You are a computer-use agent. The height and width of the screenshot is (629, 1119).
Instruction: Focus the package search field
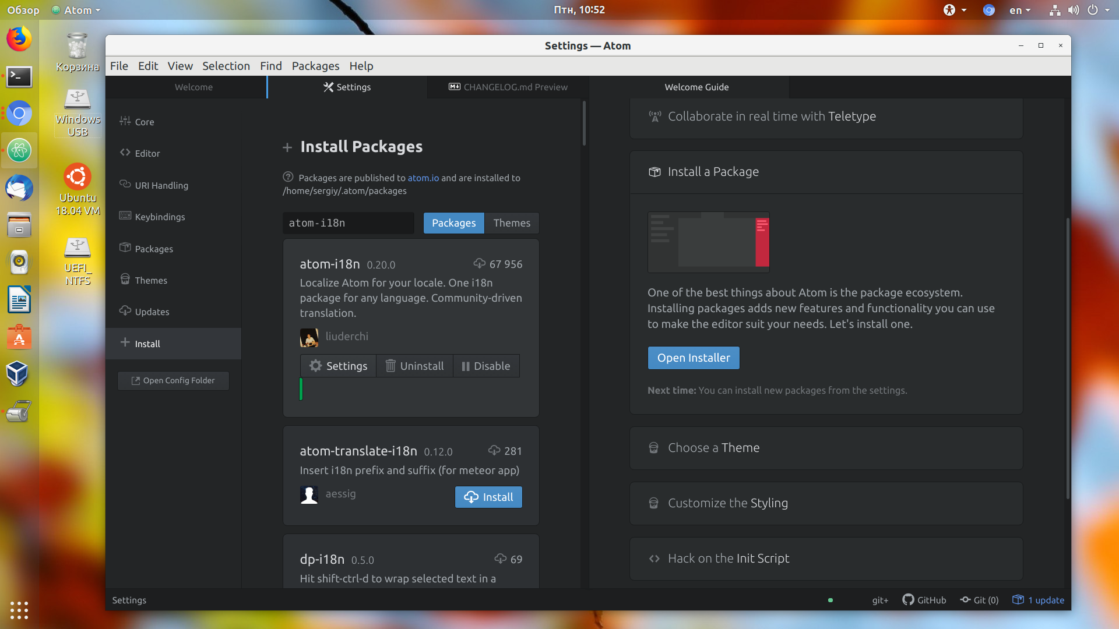point(349,223)
